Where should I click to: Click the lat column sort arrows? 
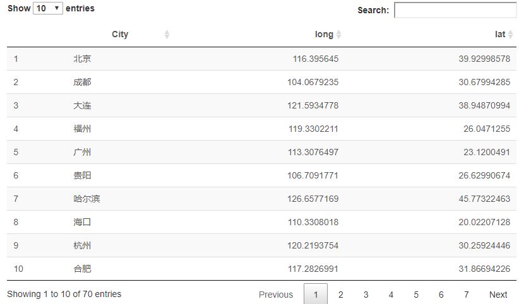(510, 35)
